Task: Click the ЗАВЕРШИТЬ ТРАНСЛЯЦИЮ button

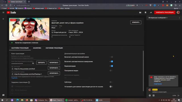Action: (165, 12)
